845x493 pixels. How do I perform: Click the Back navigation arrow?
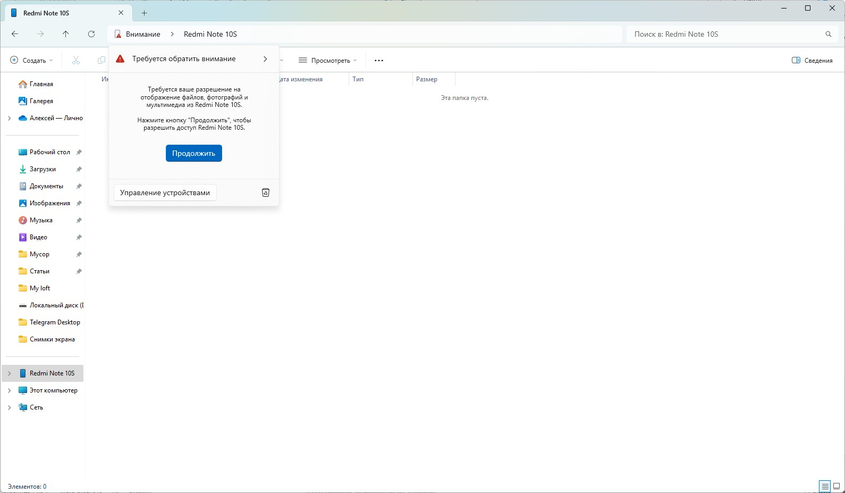(15, 34)
